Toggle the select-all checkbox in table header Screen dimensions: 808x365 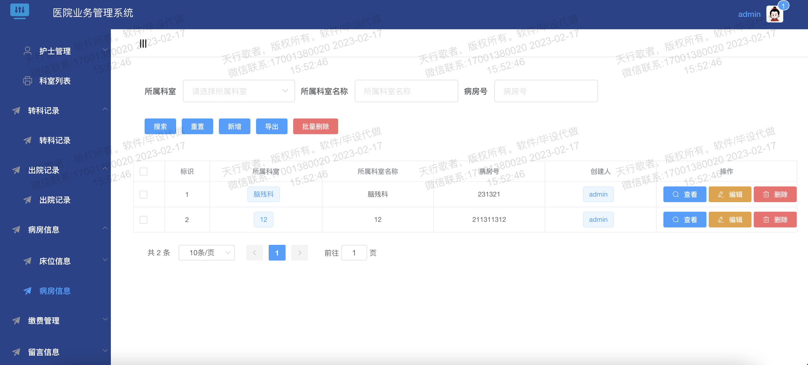click(x=143, y=172)
